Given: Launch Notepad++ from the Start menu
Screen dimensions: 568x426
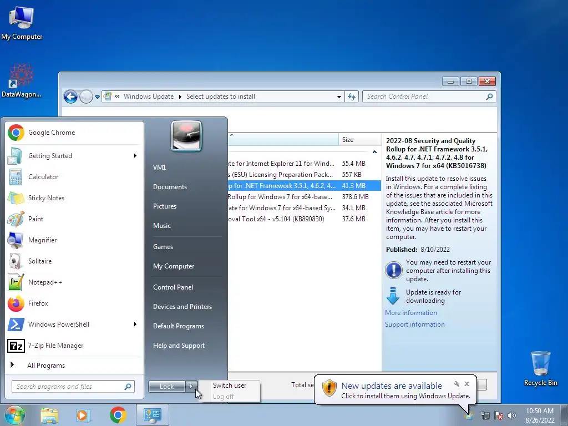Looking at the screenshot, I should click(74, 282).
